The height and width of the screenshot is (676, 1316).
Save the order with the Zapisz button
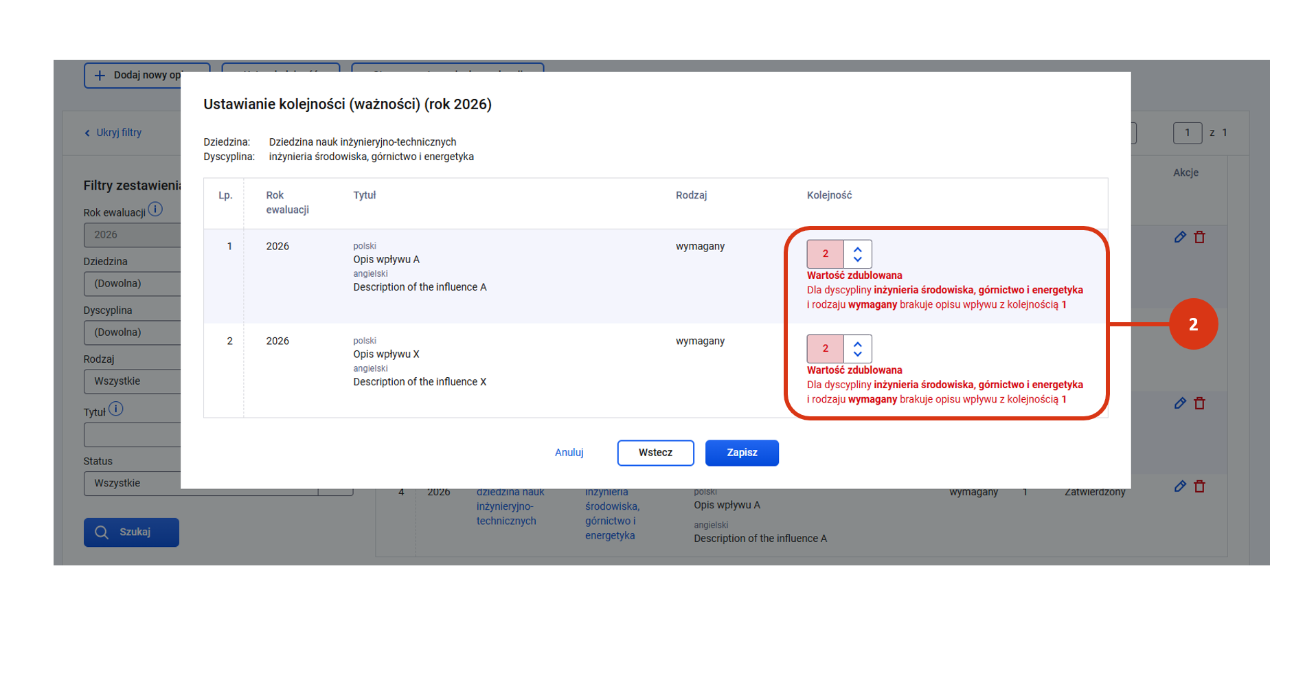click(741, 453)
